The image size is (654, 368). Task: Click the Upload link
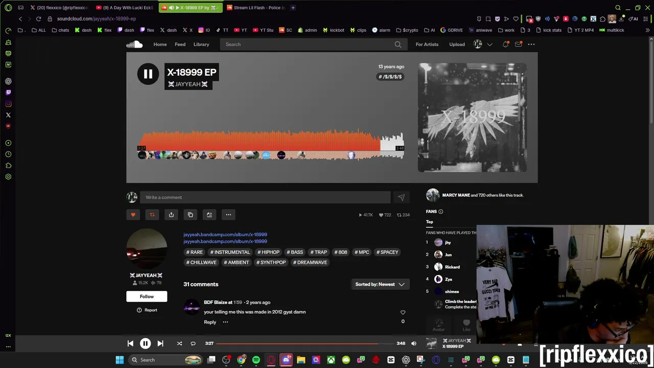pyautogui.click(x=457, y=44)
